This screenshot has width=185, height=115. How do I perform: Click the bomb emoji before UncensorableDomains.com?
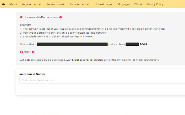21,17
